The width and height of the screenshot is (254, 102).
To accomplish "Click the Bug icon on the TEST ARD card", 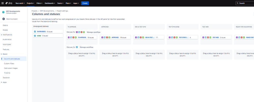I will tap(208, 37).
